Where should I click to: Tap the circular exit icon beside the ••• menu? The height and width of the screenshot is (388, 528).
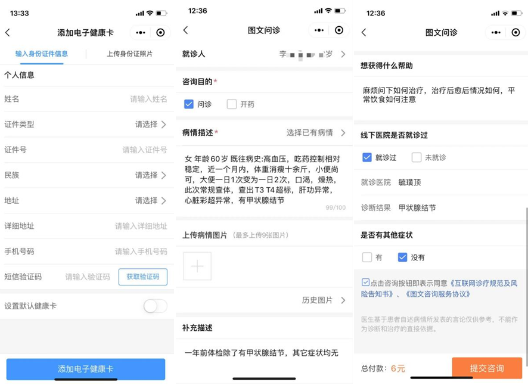[160, 33]
